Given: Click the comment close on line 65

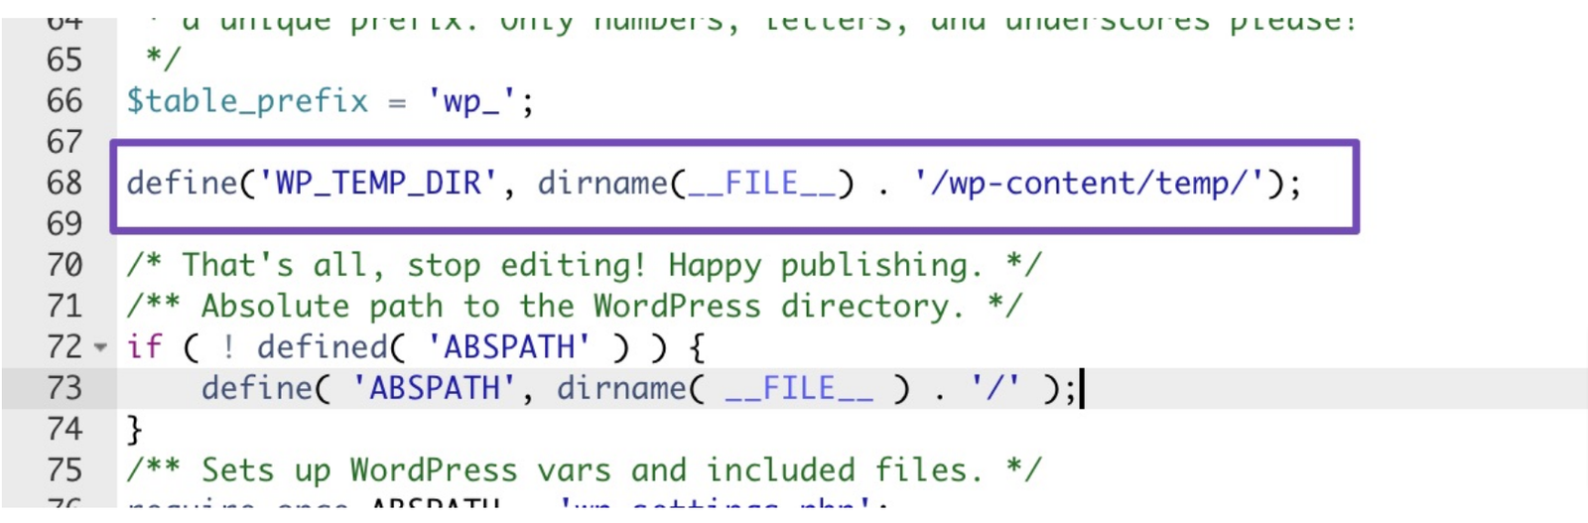Looking at the screenshot, I should [x=163, y=60].
